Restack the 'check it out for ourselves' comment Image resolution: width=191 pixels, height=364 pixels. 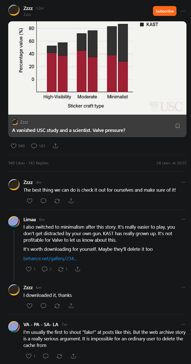57,201
